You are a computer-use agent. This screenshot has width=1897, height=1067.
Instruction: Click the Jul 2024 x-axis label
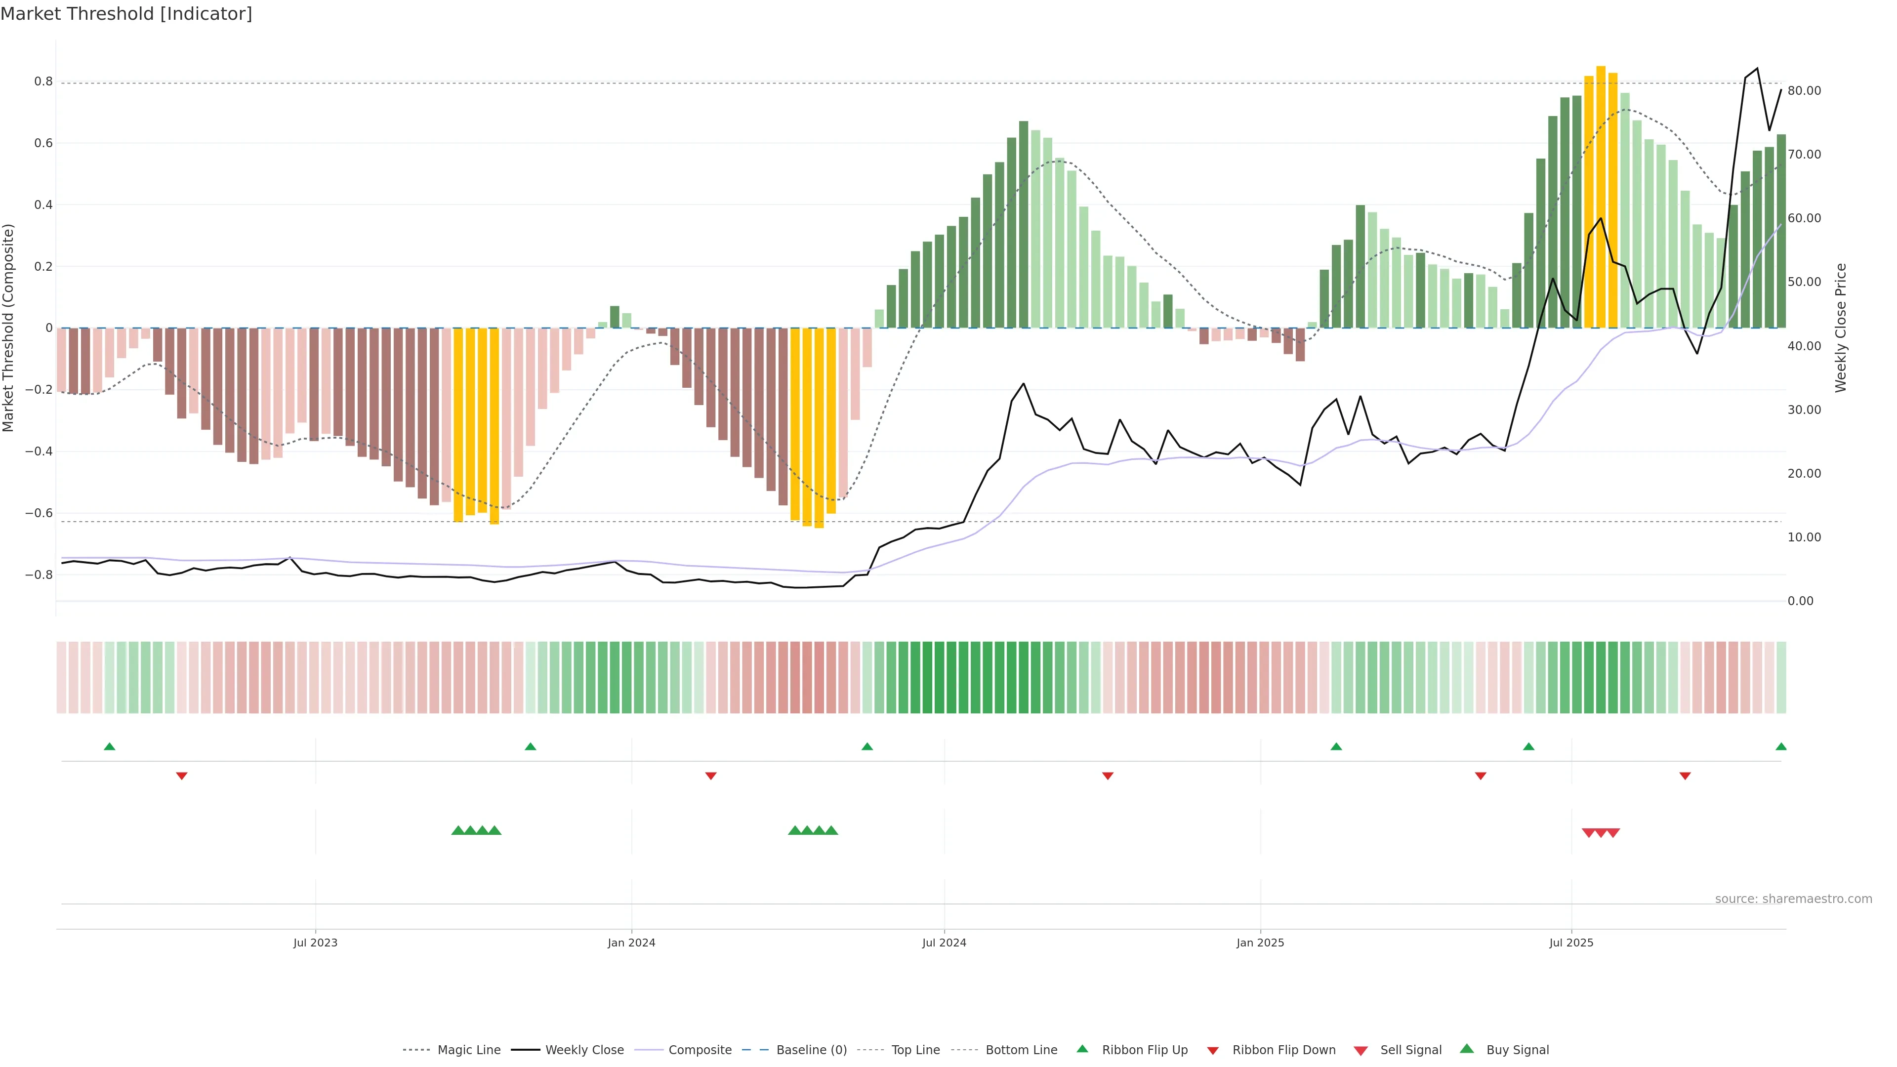[x=944, y=943]
